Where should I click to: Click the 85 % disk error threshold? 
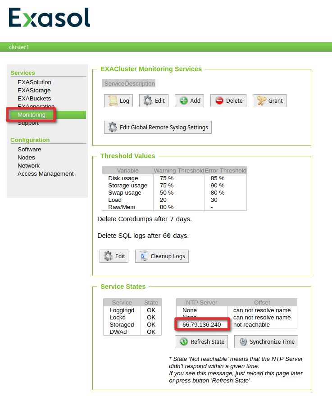(218, 178)
